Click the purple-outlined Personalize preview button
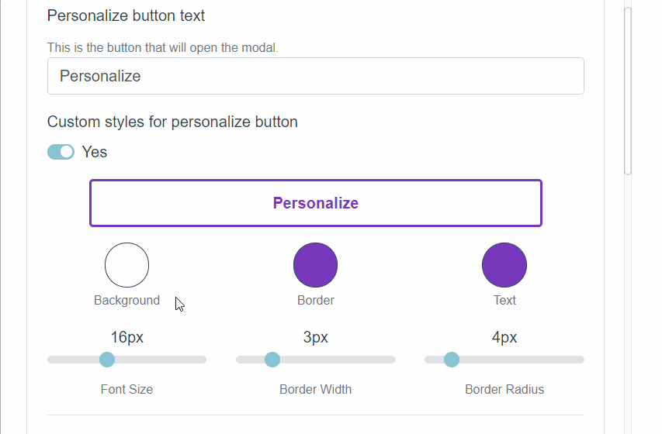 (315, 203)
